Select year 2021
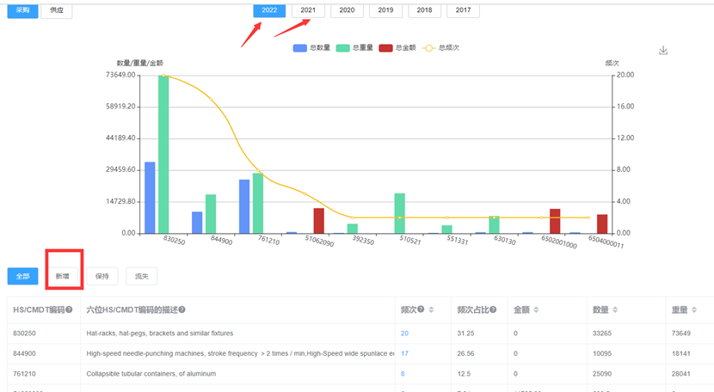Viewport: 714px width, 392px height. click(x=308, y=10)
